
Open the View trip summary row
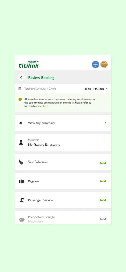click(63, 123)
